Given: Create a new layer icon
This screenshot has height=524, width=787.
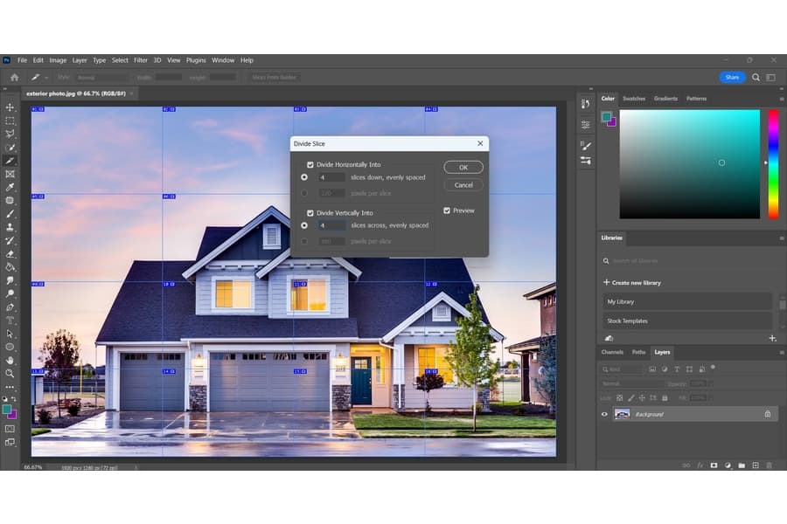Looking at the screenshot, I should (756, 465).
